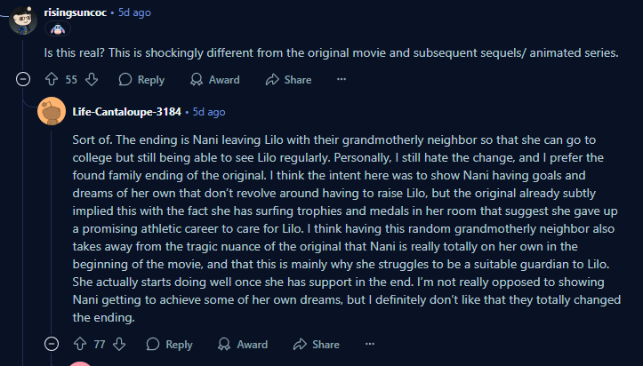Viewport: 643px width, 366px height.
Task: Collapse Life-Cantaloupe-3184's reply thread
Action: pos(52,345)
